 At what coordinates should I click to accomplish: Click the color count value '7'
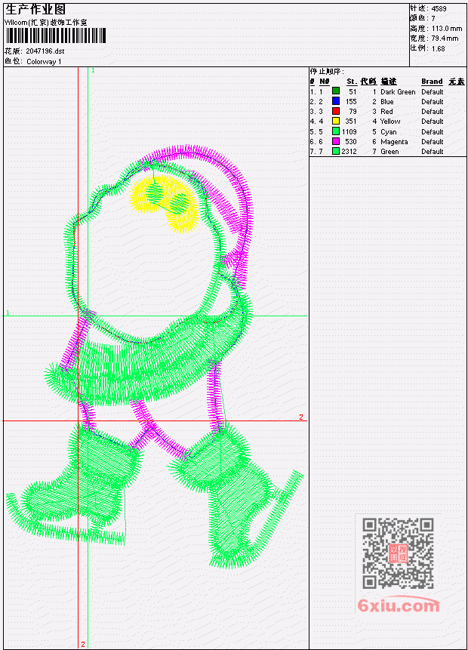(x=433, y=18)
